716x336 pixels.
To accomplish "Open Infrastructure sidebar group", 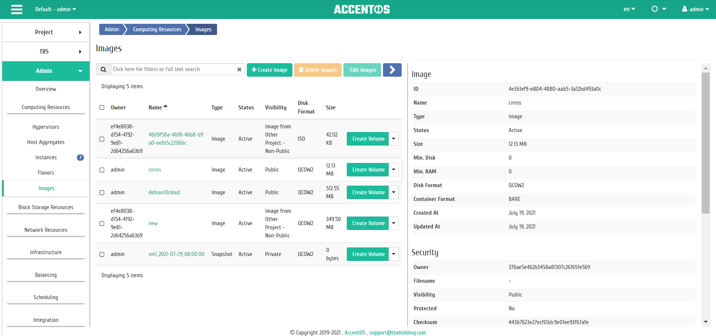I will click(46, 252).
